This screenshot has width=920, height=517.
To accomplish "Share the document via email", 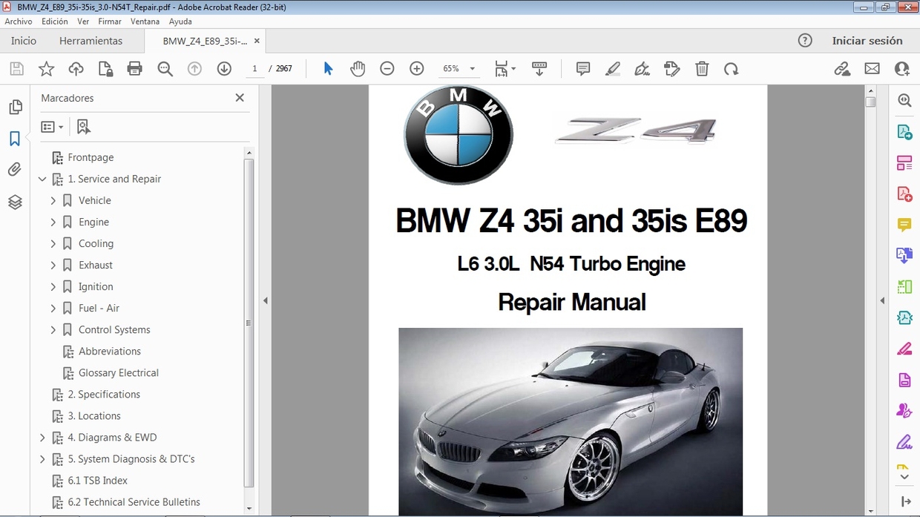I will click(872, 68).
